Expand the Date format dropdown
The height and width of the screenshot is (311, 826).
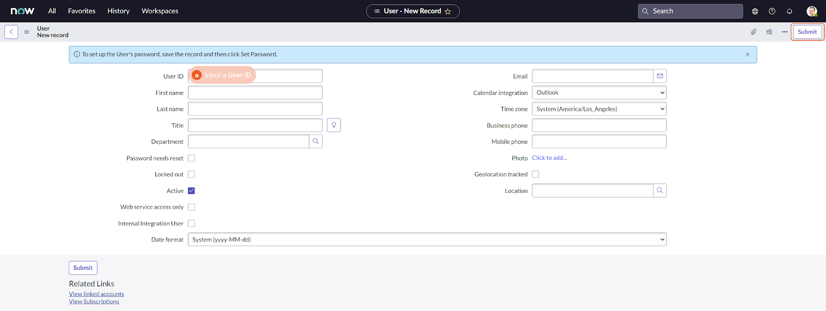[427, 239]
